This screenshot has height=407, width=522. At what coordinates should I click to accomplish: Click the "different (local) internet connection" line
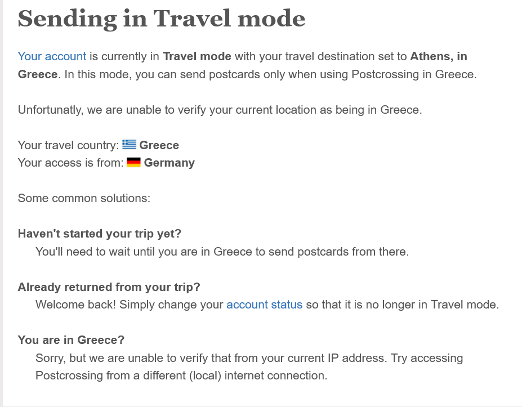181,375
